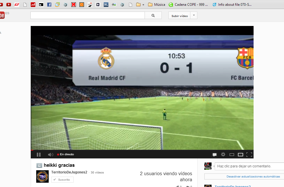Open the house-and-picture bookmark icon
Screen dimensions: 284x187
(114, 5)
